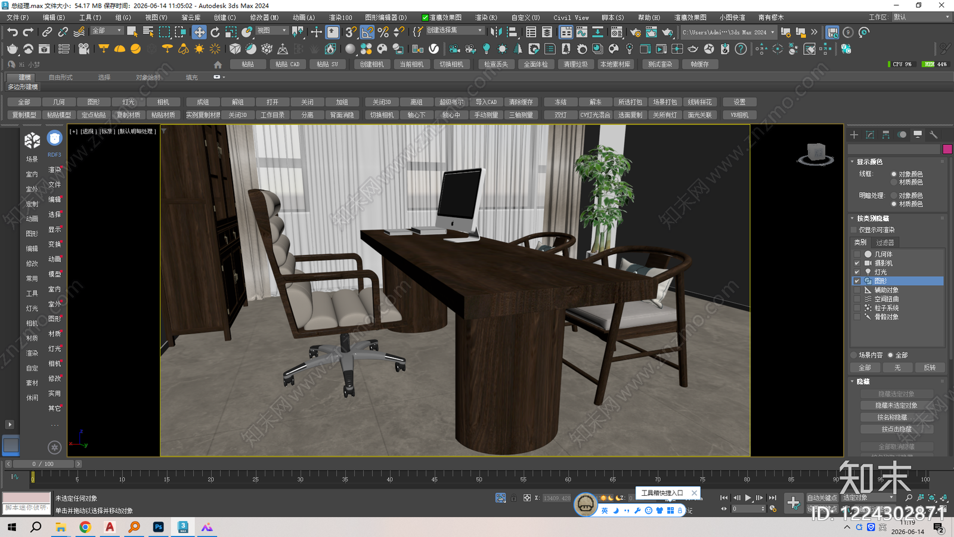Select the 场景内容 radio button
Viewport: 954px width, 537px height.
click(854, 355)
